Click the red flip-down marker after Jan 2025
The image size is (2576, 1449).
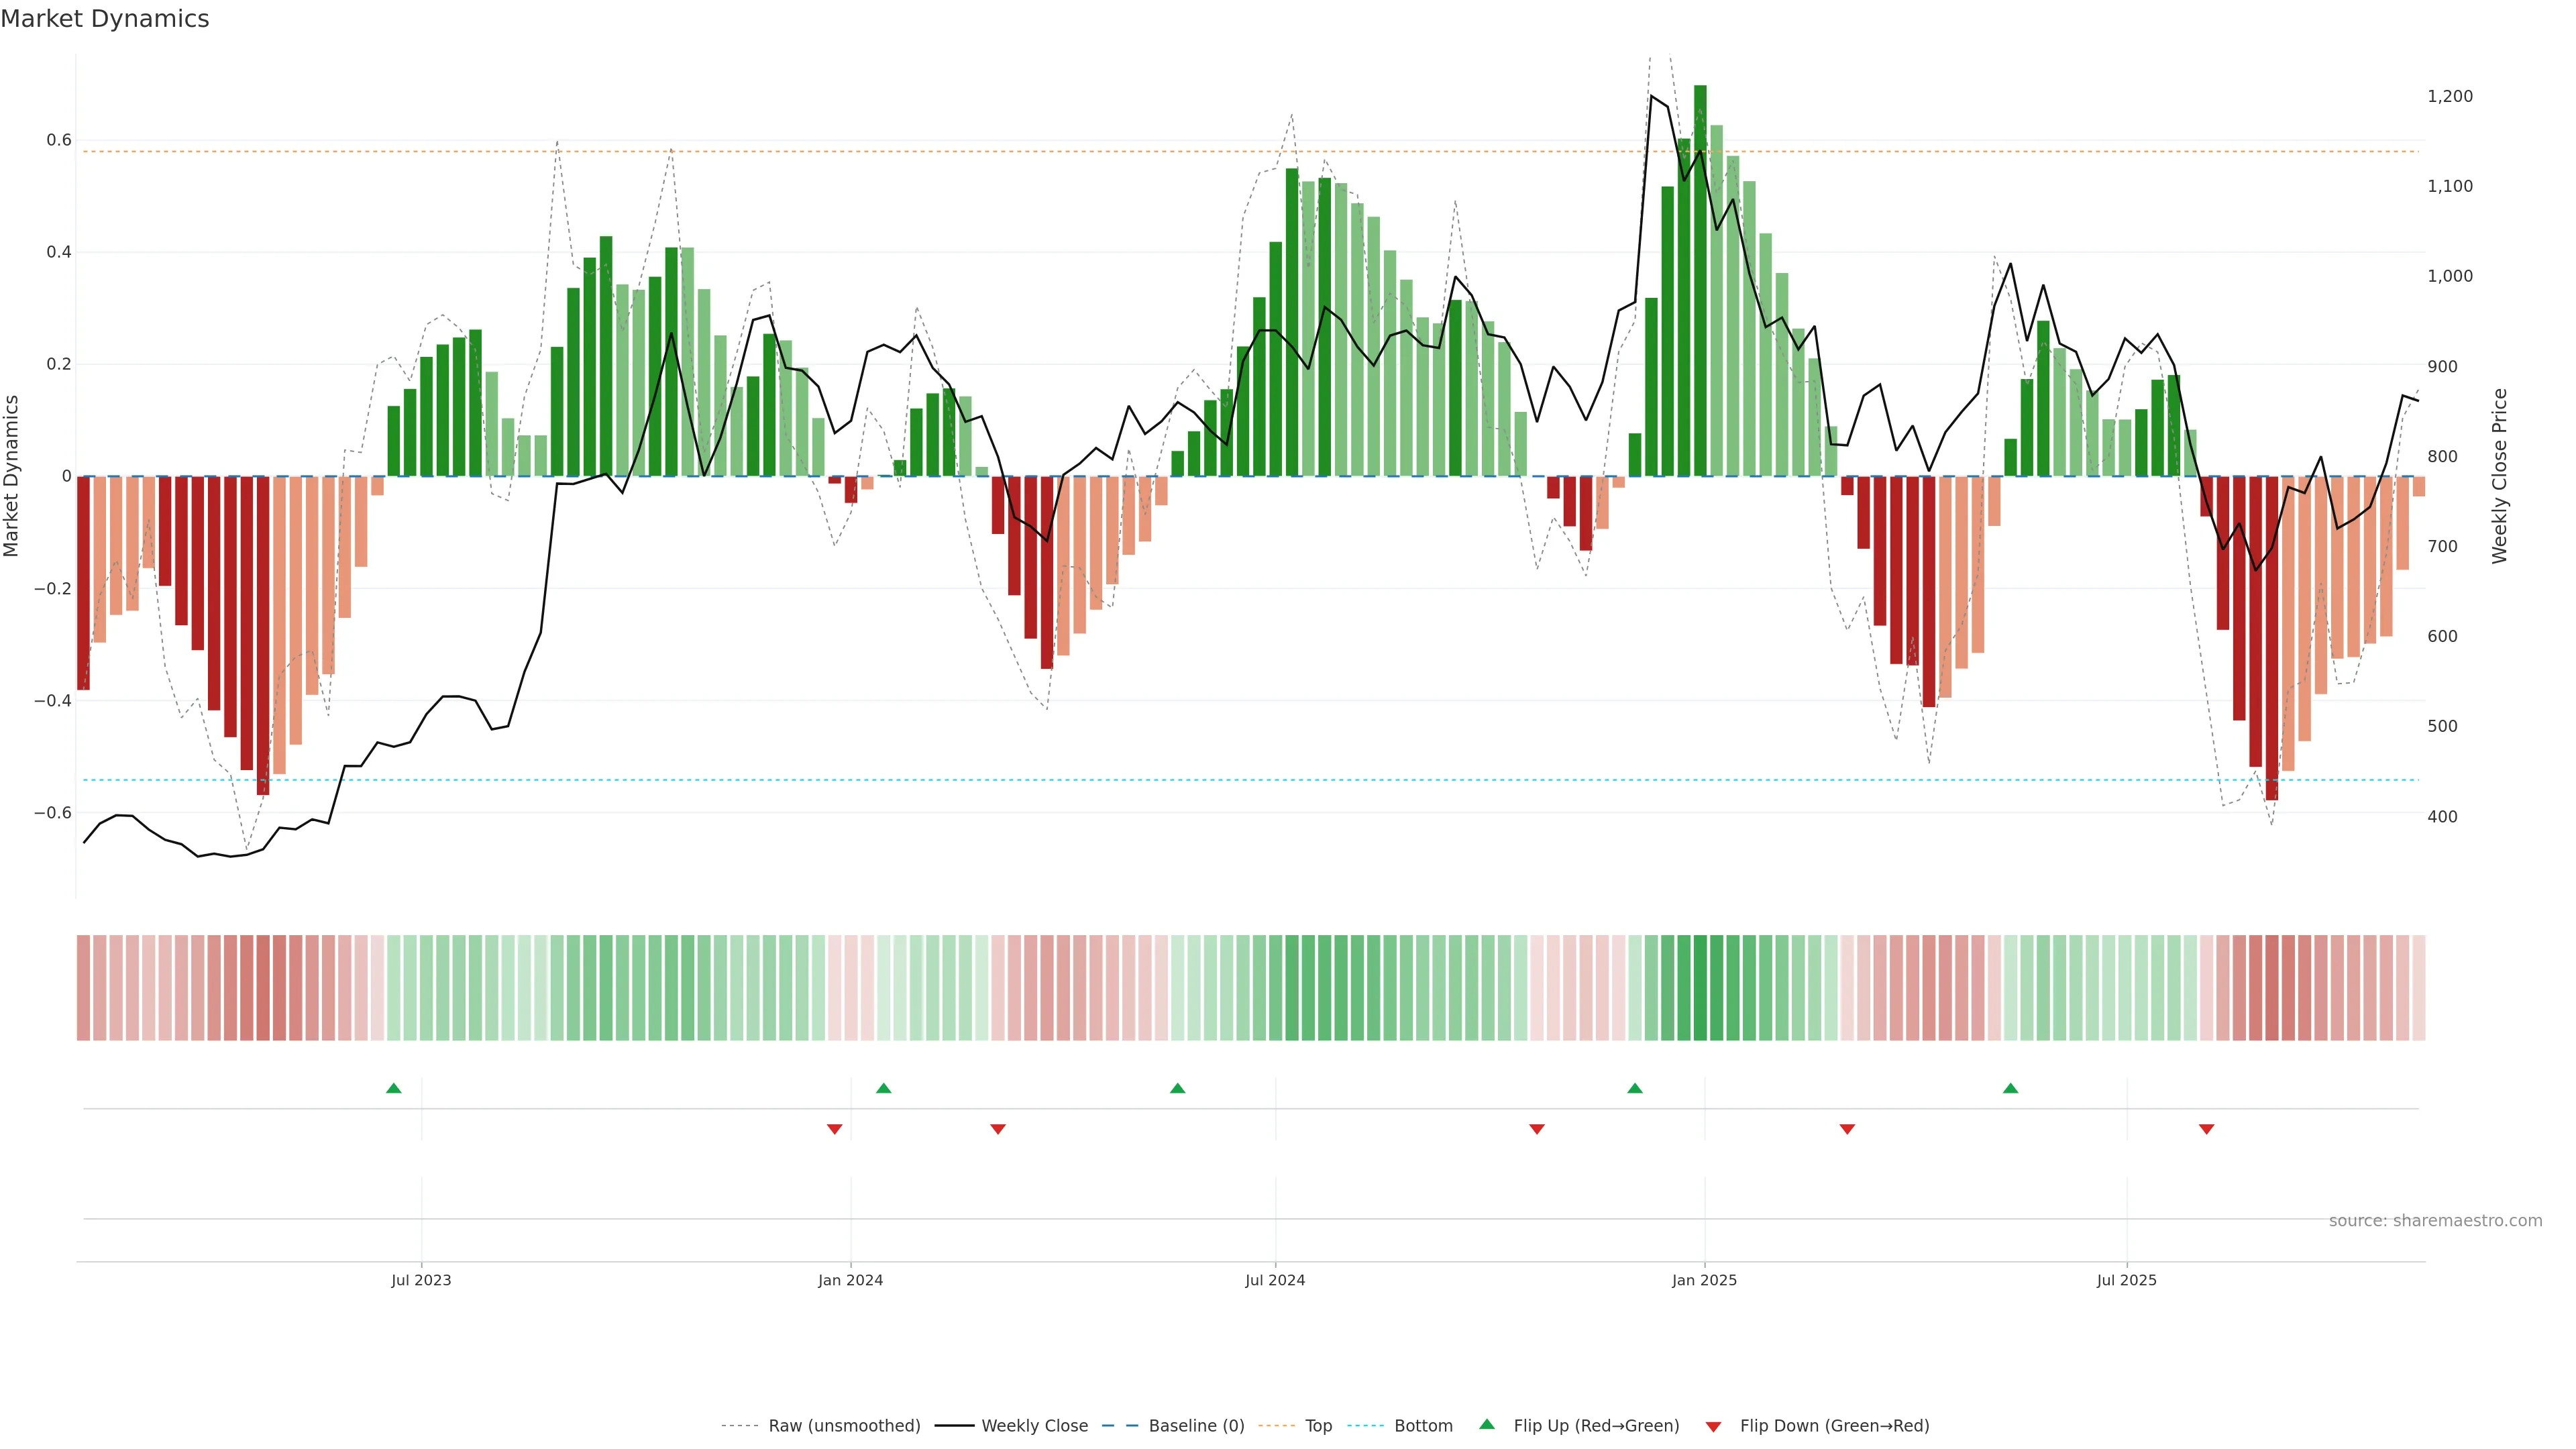(x=1847, y=1129)
